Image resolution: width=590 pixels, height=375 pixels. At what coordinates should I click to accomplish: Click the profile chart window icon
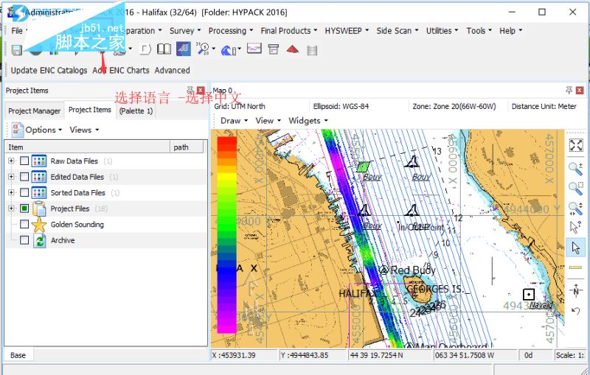point(254,48)
